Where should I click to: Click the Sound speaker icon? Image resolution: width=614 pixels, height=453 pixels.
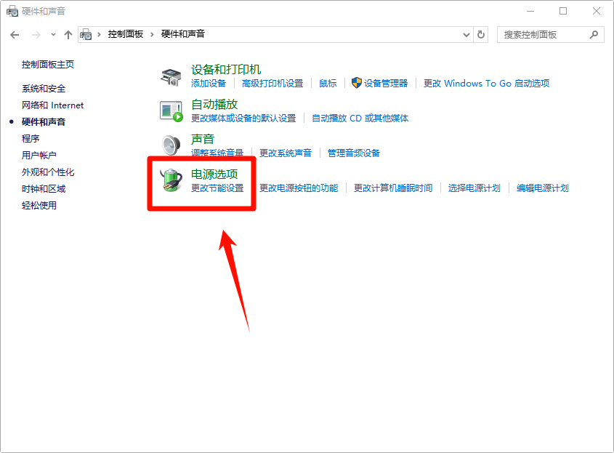click(x=171, y=145)
